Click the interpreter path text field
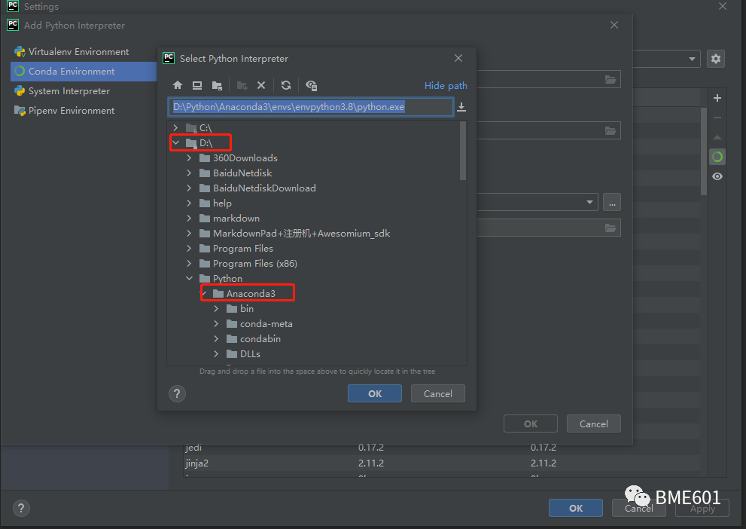The width and height of the screenshot is (746, 529). 311,107
